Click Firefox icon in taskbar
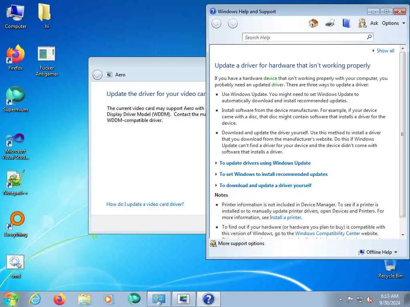This screenshot has width=410, height=307. click(x=60, y=299)
